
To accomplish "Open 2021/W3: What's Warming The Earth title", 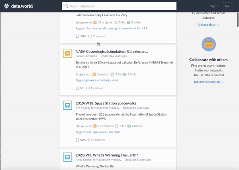I will click(107, 155).
